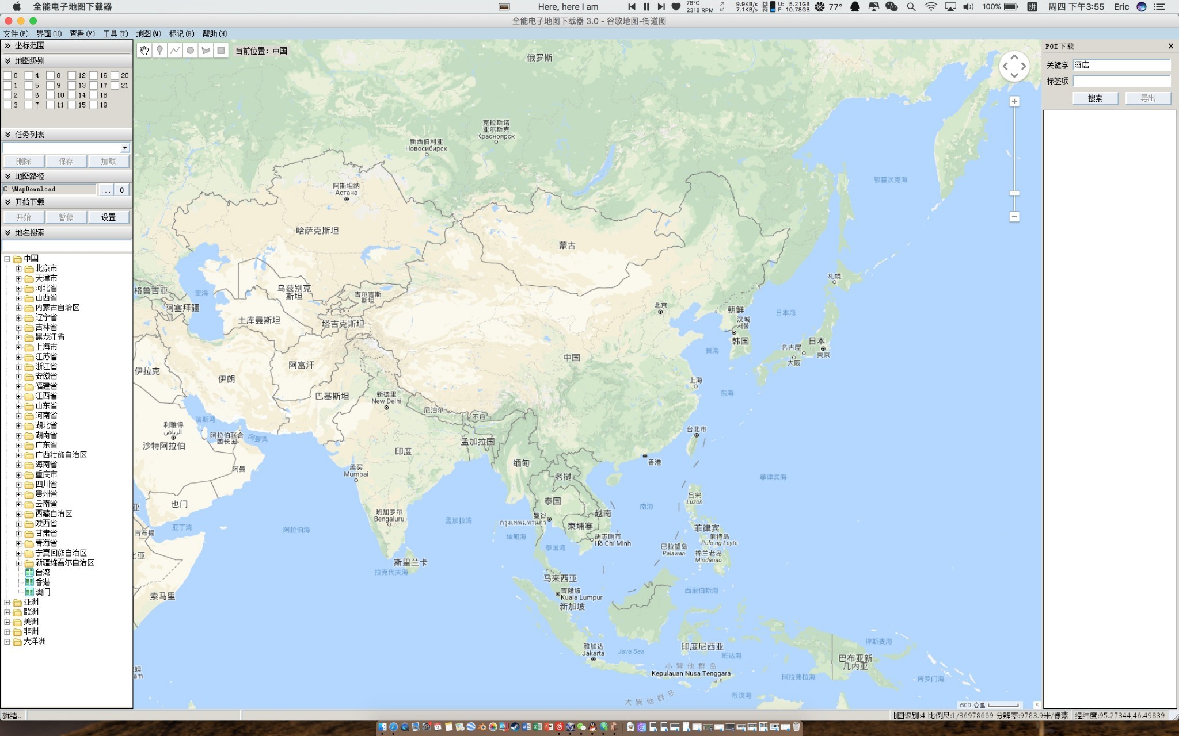The height and width of the screenshot is (736, 1179).
Task: Click the 开始 download button
Action: pos(24,217)
